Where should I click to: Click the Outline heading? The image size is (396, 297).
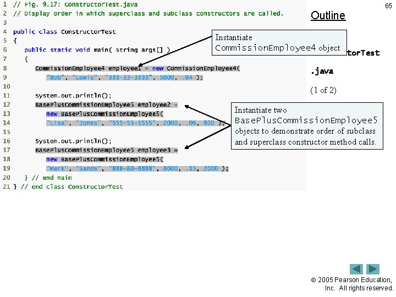(328, 15)
